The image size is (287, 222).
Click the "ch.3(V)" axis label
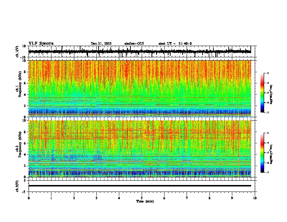click(17, 186)
